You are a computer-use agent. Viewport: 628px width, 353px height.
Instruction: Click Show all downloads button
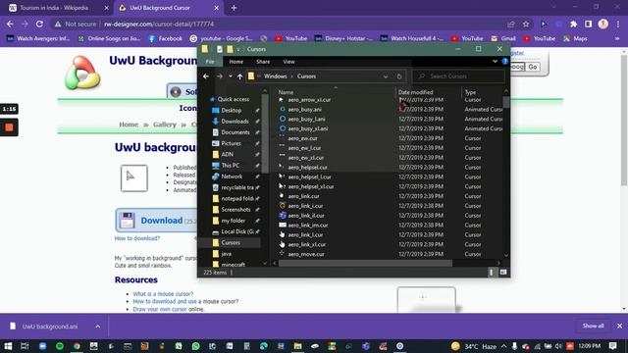point(593,326)
